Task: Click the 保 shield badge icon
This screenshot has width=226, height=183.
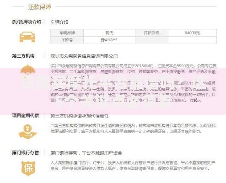Action: pos(28,168)
